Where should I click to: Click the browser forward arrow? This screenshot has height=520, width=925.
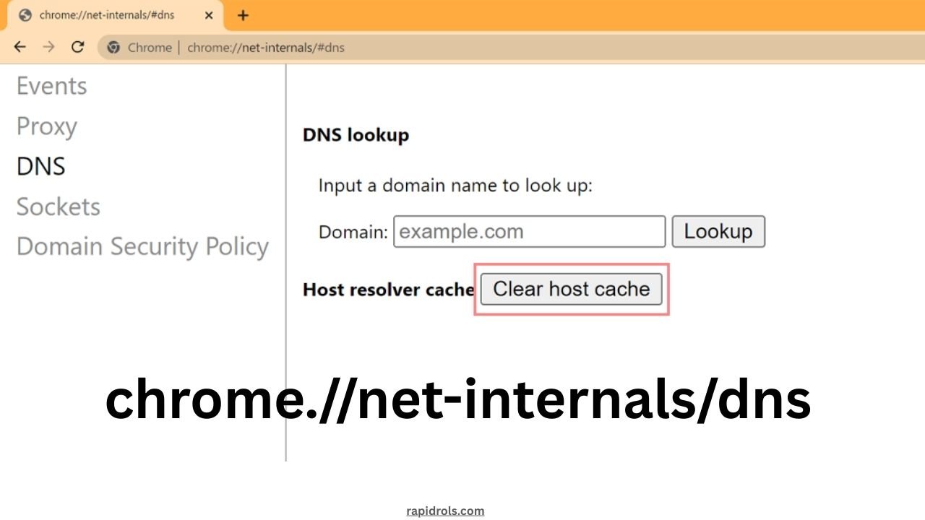click(x=48, y=47)
